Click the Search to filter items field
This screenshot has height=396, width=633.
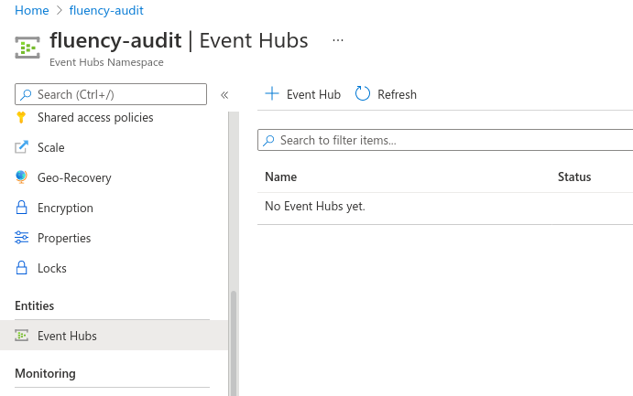[445, 140]
